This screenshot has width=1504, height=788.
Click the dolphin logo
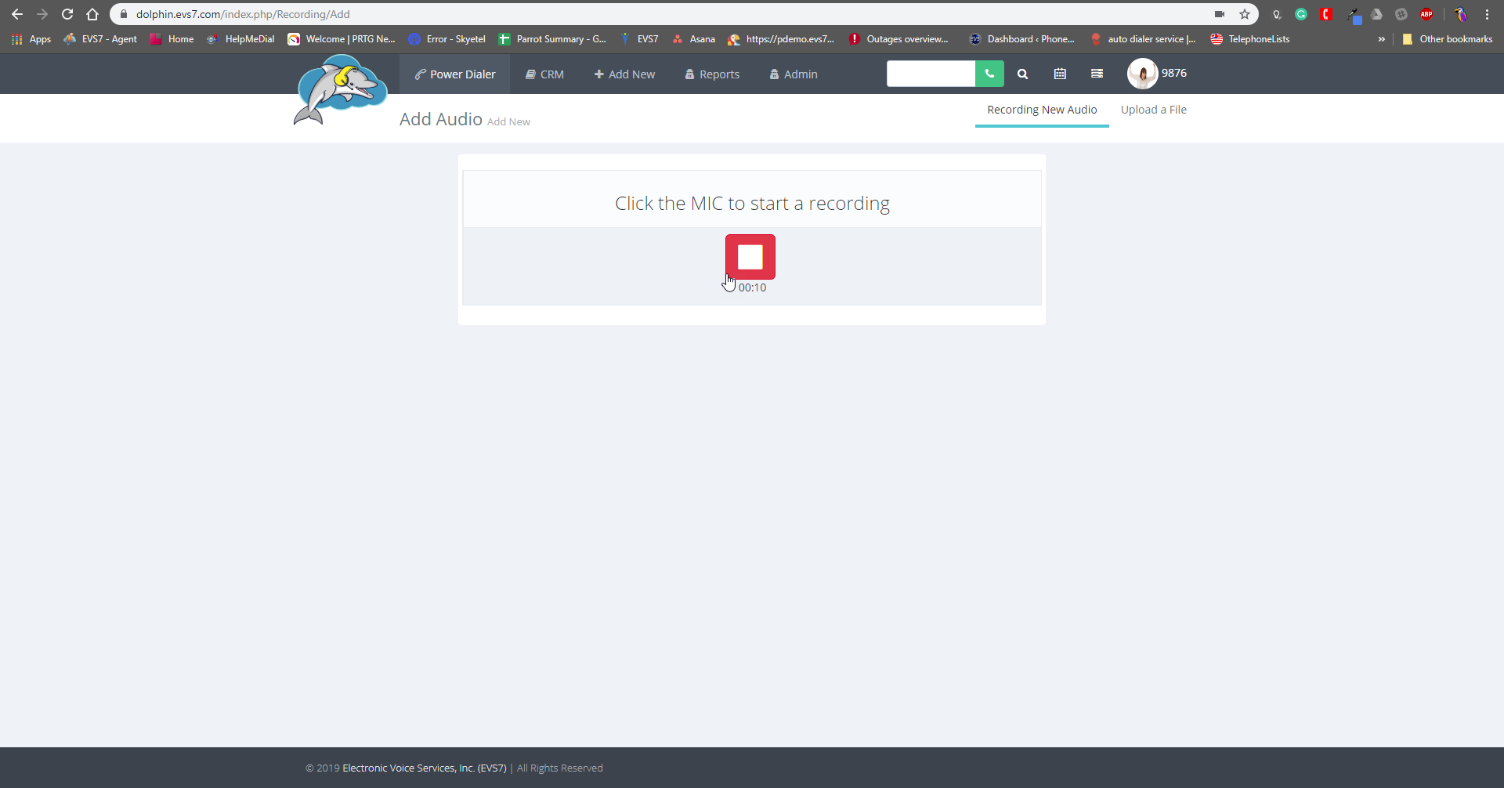(341, 89)
